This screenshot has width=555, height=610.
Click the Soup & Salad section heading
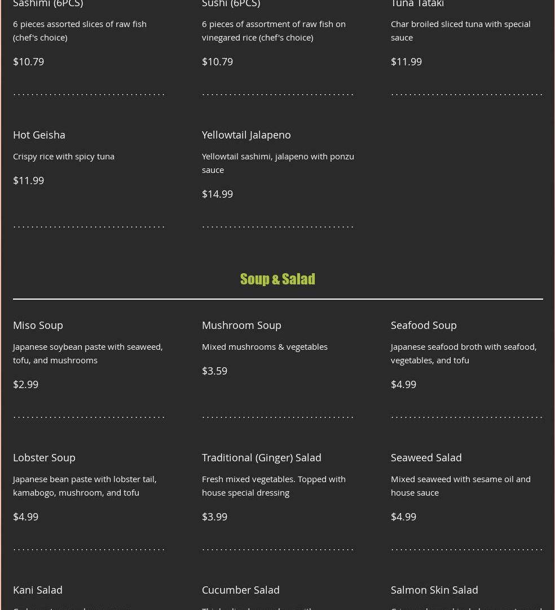[x=277, y=279]
